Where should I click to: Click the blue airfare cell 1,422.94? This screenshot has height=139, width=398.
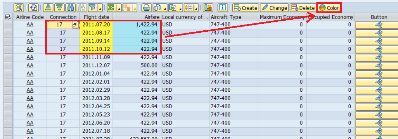[x=137, y=25]
